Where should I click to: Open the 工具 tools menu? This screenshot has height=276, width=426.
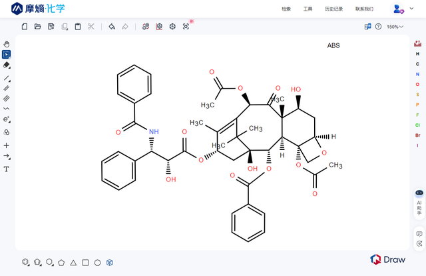pyautogui.click(x=308, y=9)
